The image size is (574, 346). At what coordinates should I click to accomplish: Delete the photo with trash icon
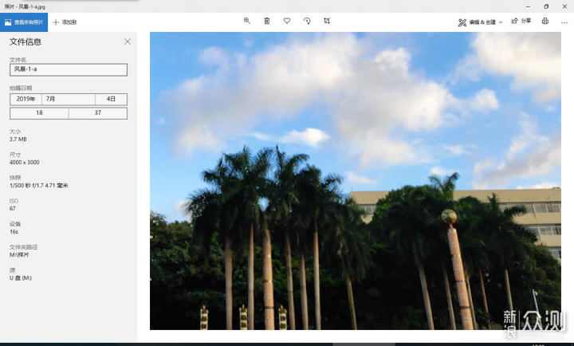pos(267,21)
